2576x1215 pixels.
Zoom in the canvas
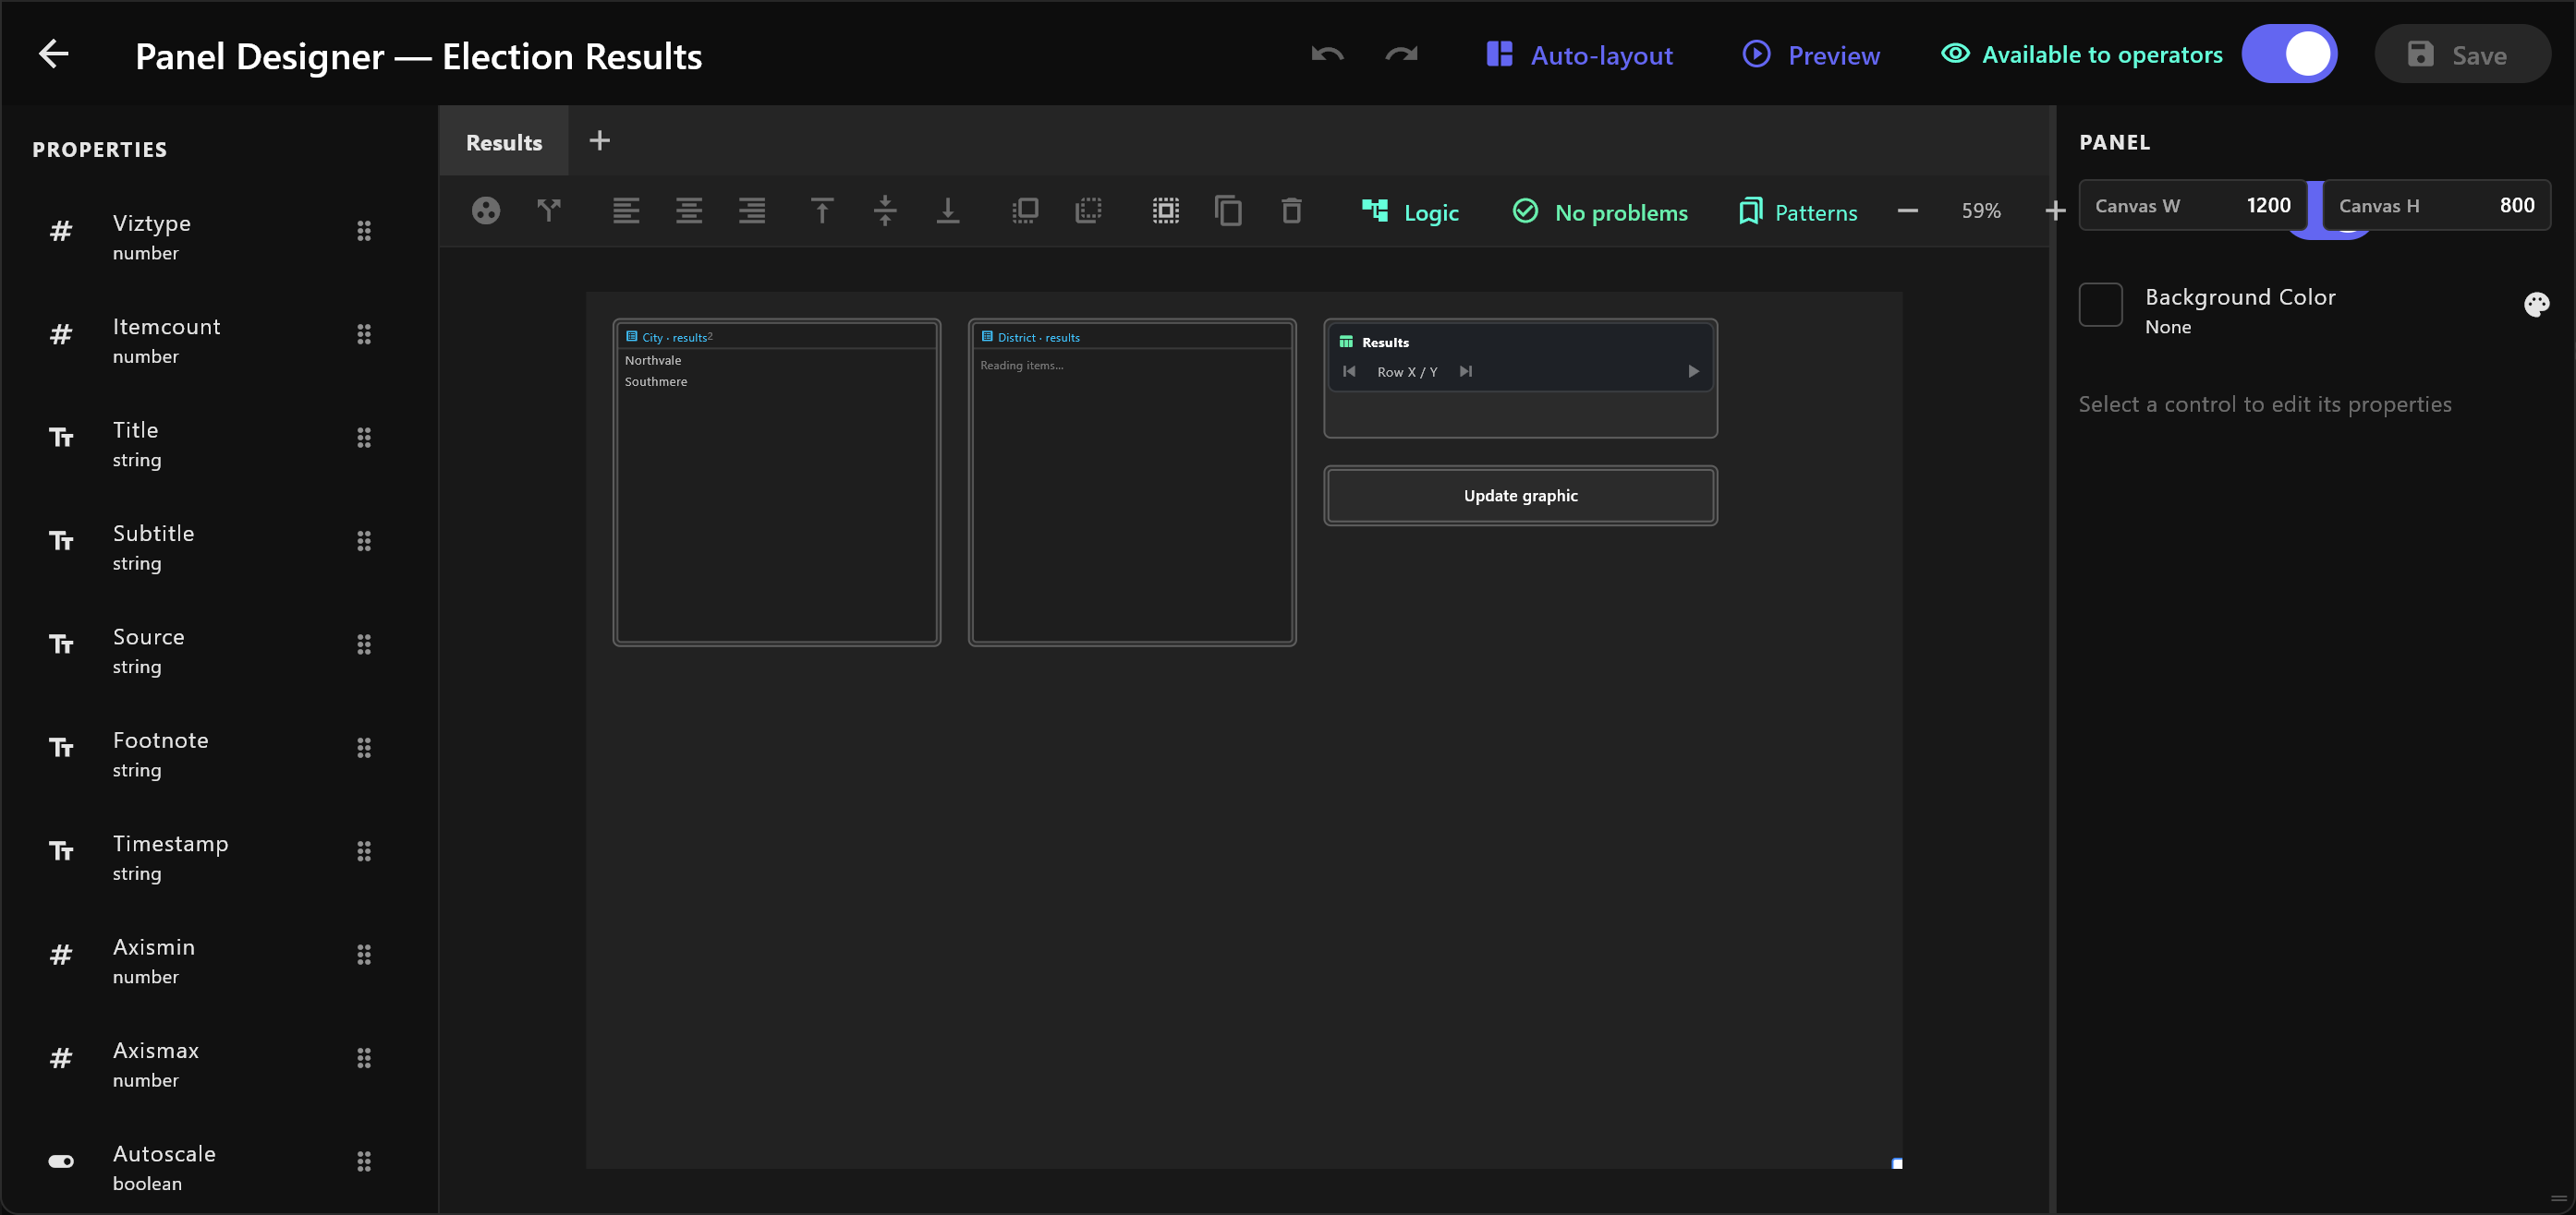(x=2055, y=211)
